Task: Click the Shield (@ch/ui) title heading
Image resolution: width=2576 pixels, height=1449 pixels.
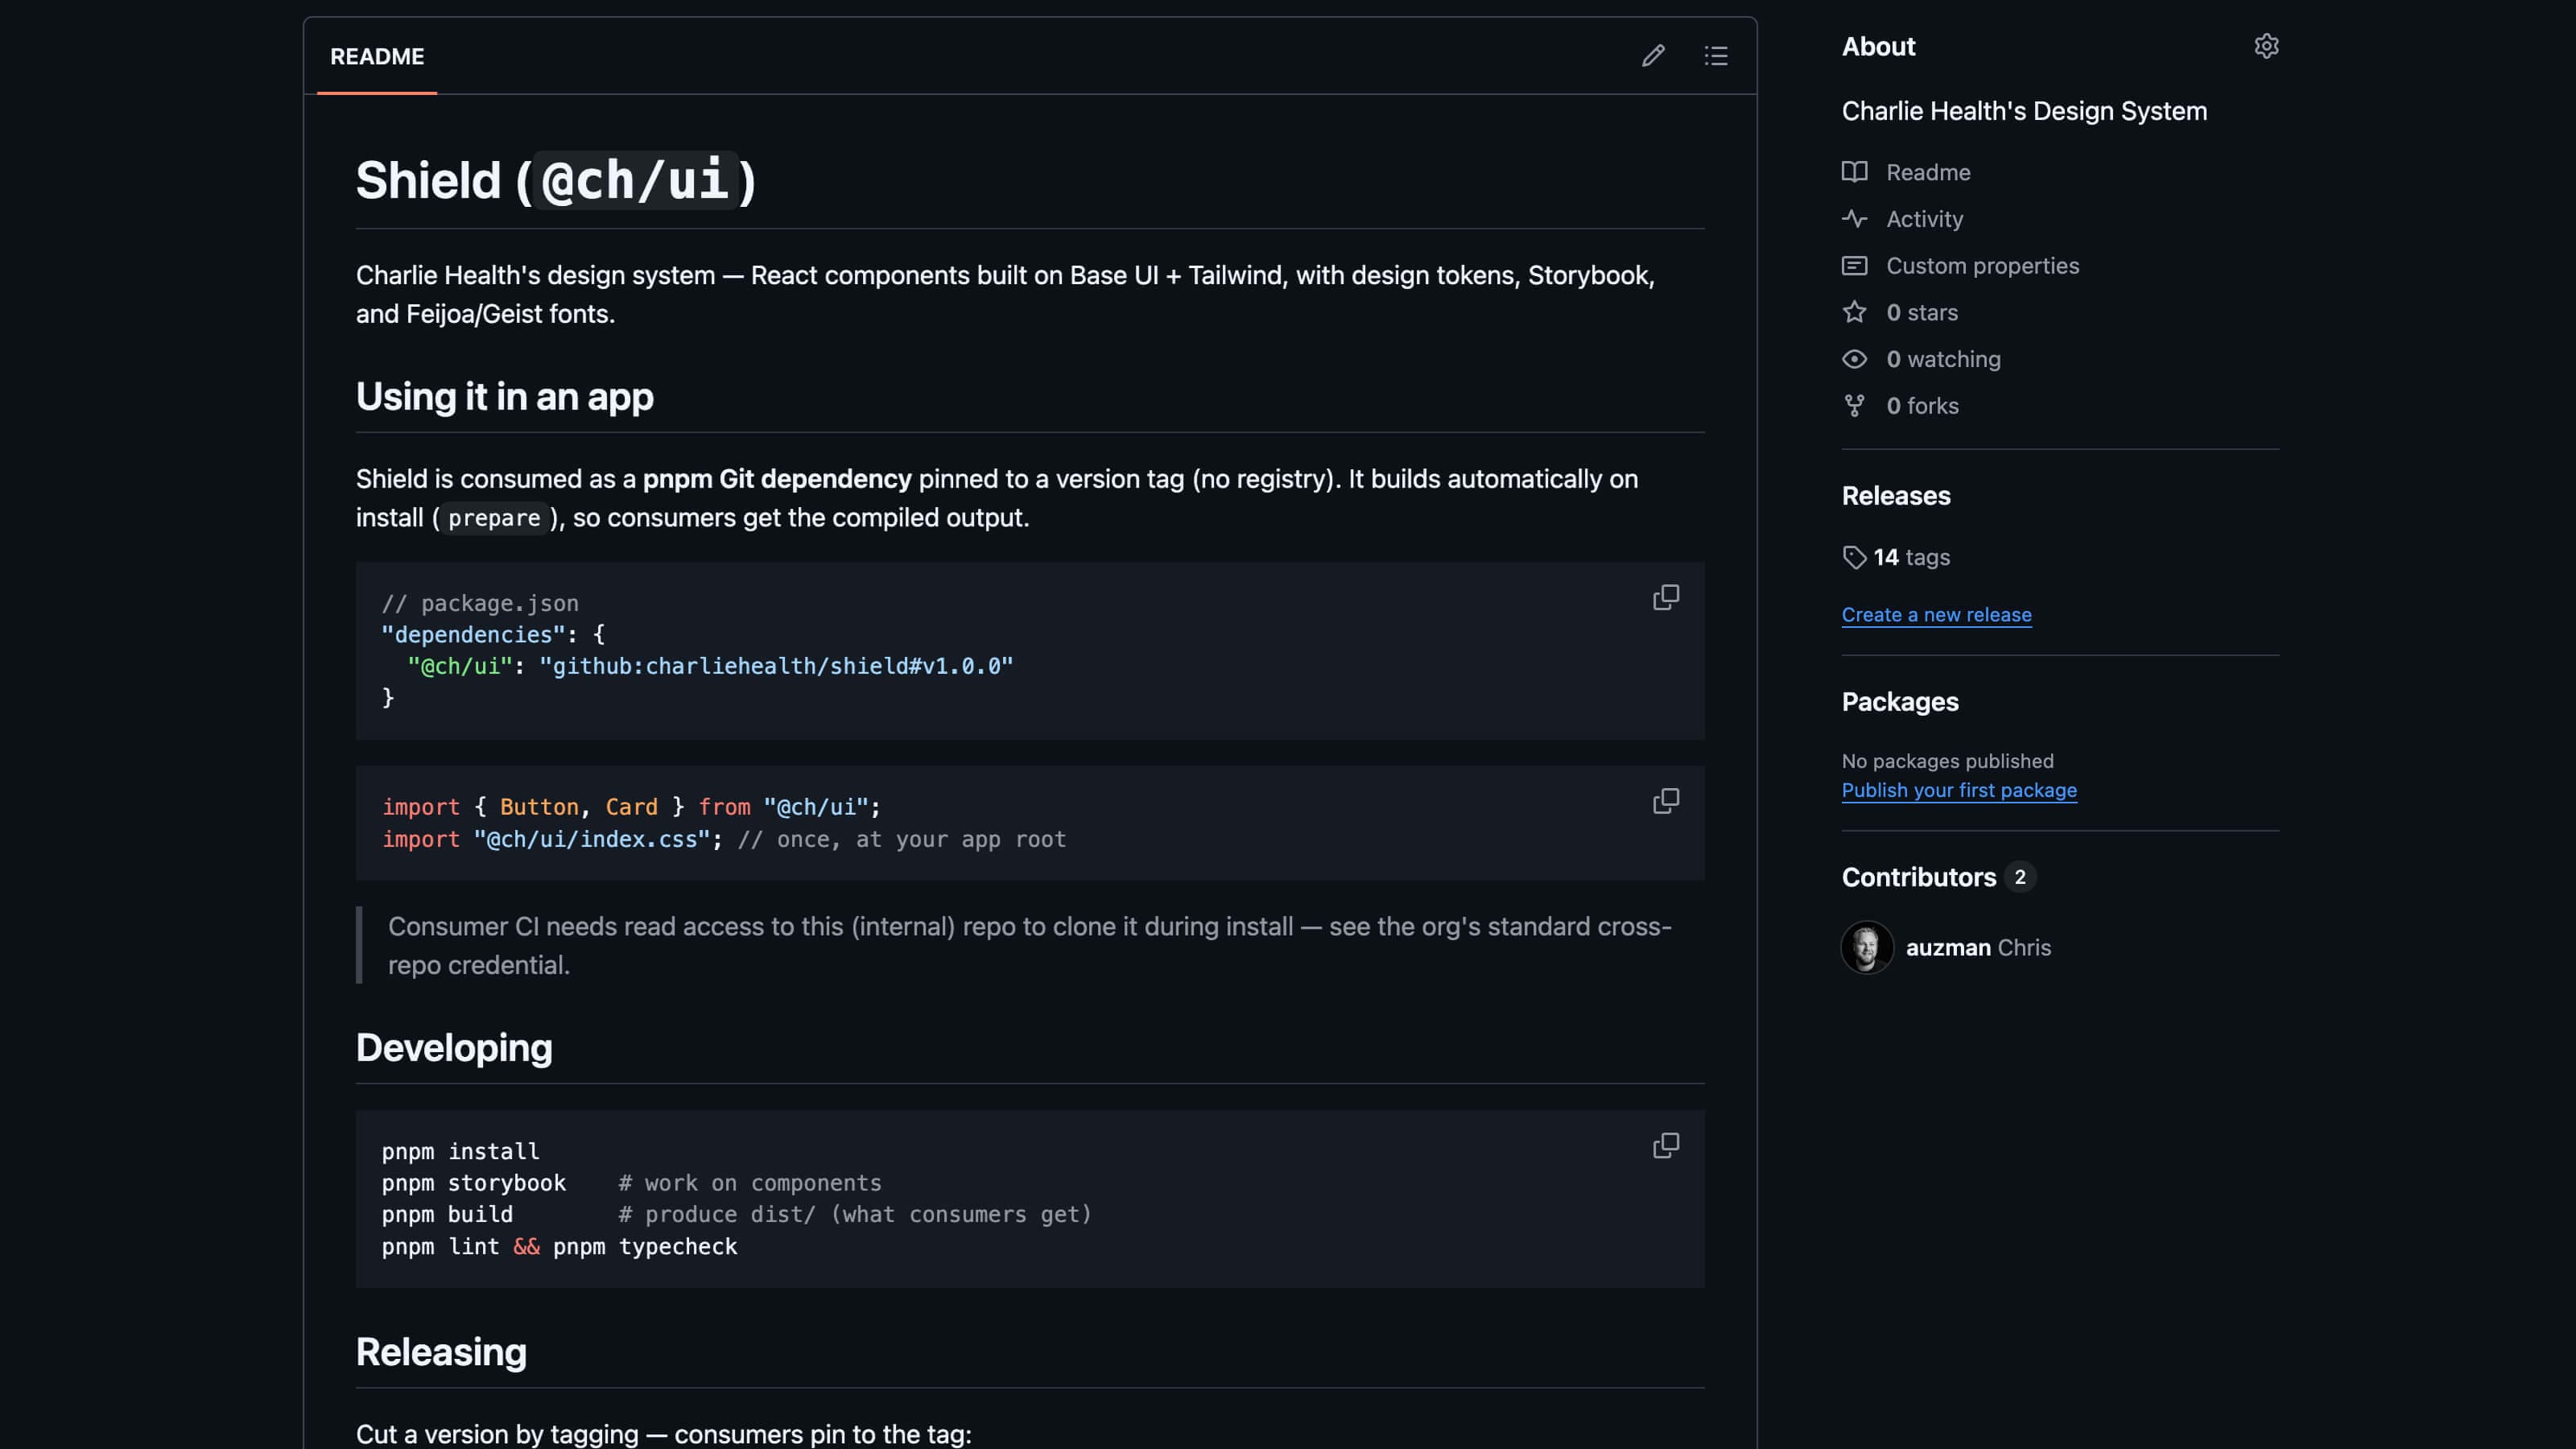Action: coord(556,181)
